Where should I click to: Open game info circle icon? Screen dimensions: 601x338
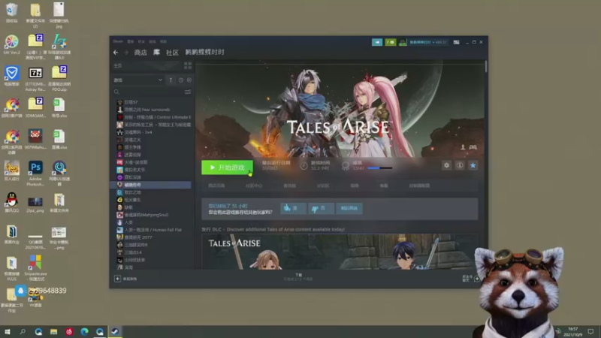(x=460, y=165)
